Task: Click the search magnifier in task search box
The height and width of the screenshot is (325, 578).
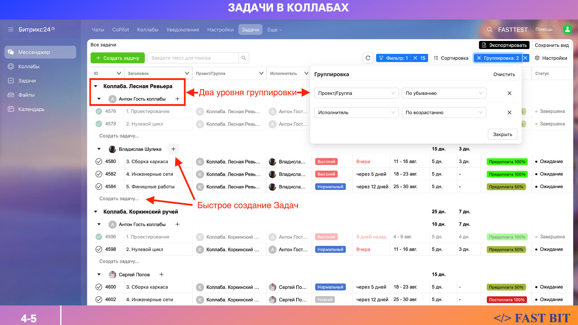Action: click(x=244, y=58)
